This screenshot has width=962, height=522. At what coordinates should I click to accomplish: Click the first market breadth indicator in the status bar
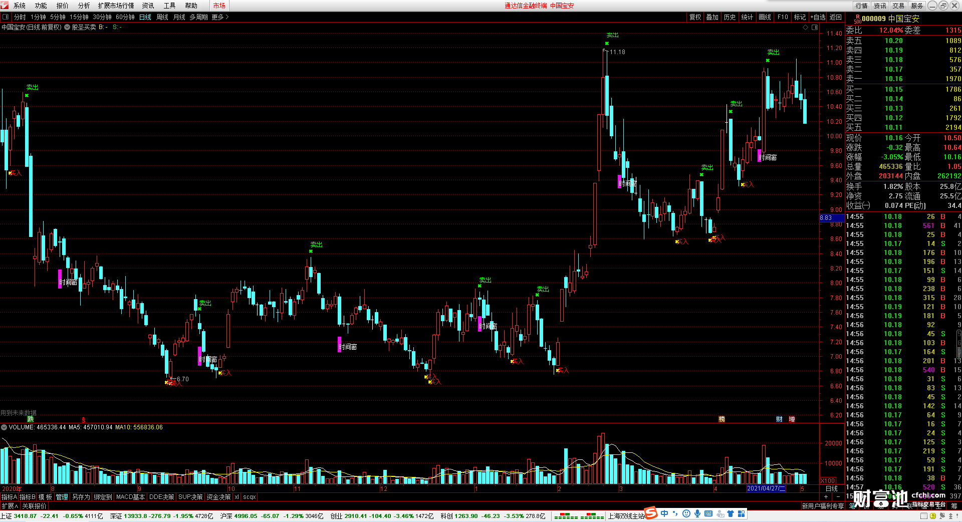click(566, 516)
